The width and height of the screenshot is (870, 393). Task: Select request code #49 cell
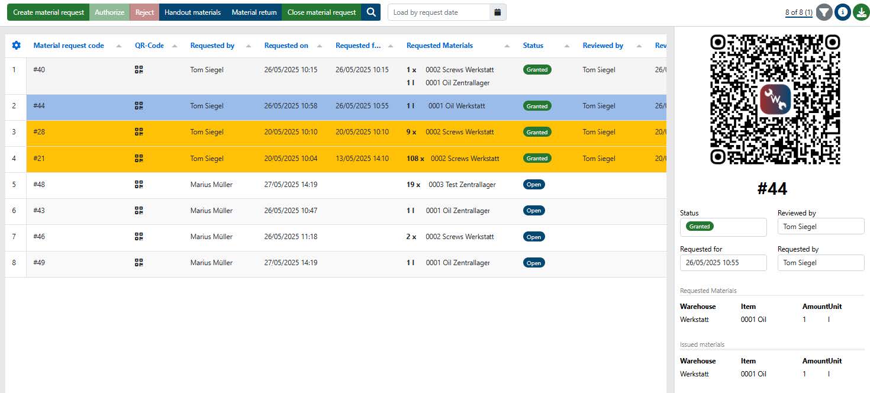click(39, 262)
